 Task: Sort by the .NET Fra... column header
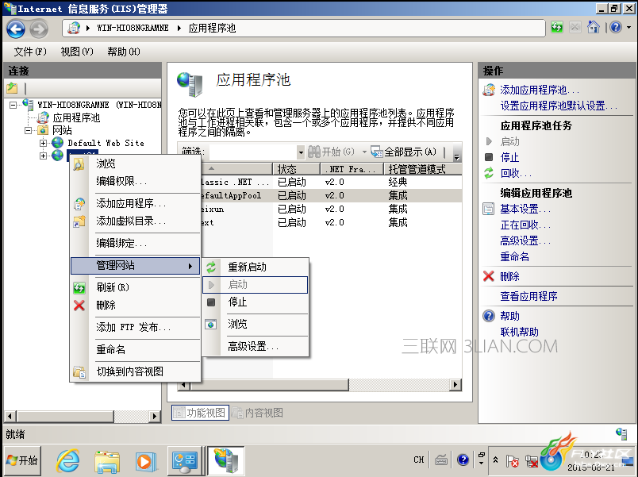(352, 169)
